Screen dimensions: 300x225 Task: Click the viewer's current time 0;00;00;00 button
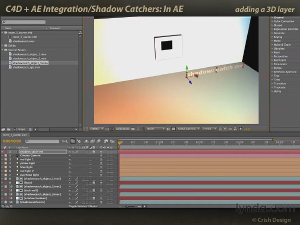click(x=122, y=129)
